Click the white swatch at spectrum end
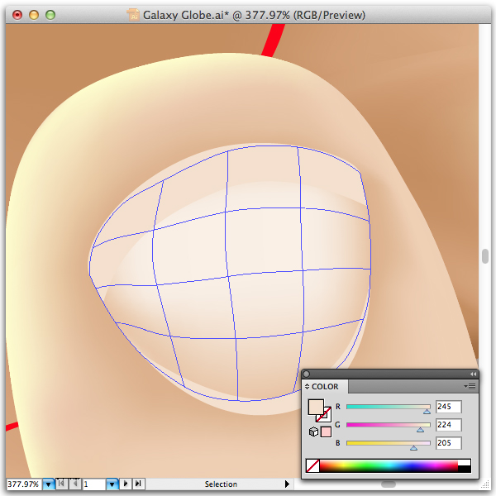This screenshot has width=496, height=496. pos(464,462)
